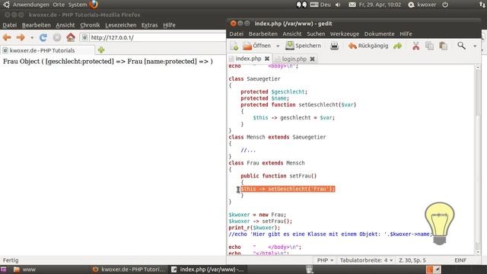Click the paste clipboard icon
The height and width of the screenshot is (274, 487).
tap(443, 46)
